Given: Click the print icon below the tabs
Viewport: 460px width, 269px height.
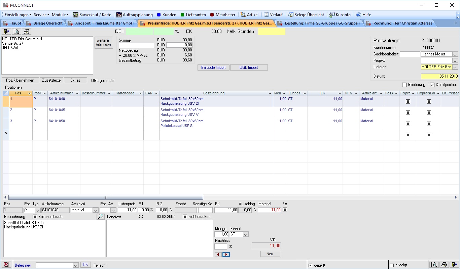Looking at the screenshot, I should pos(27,32).
